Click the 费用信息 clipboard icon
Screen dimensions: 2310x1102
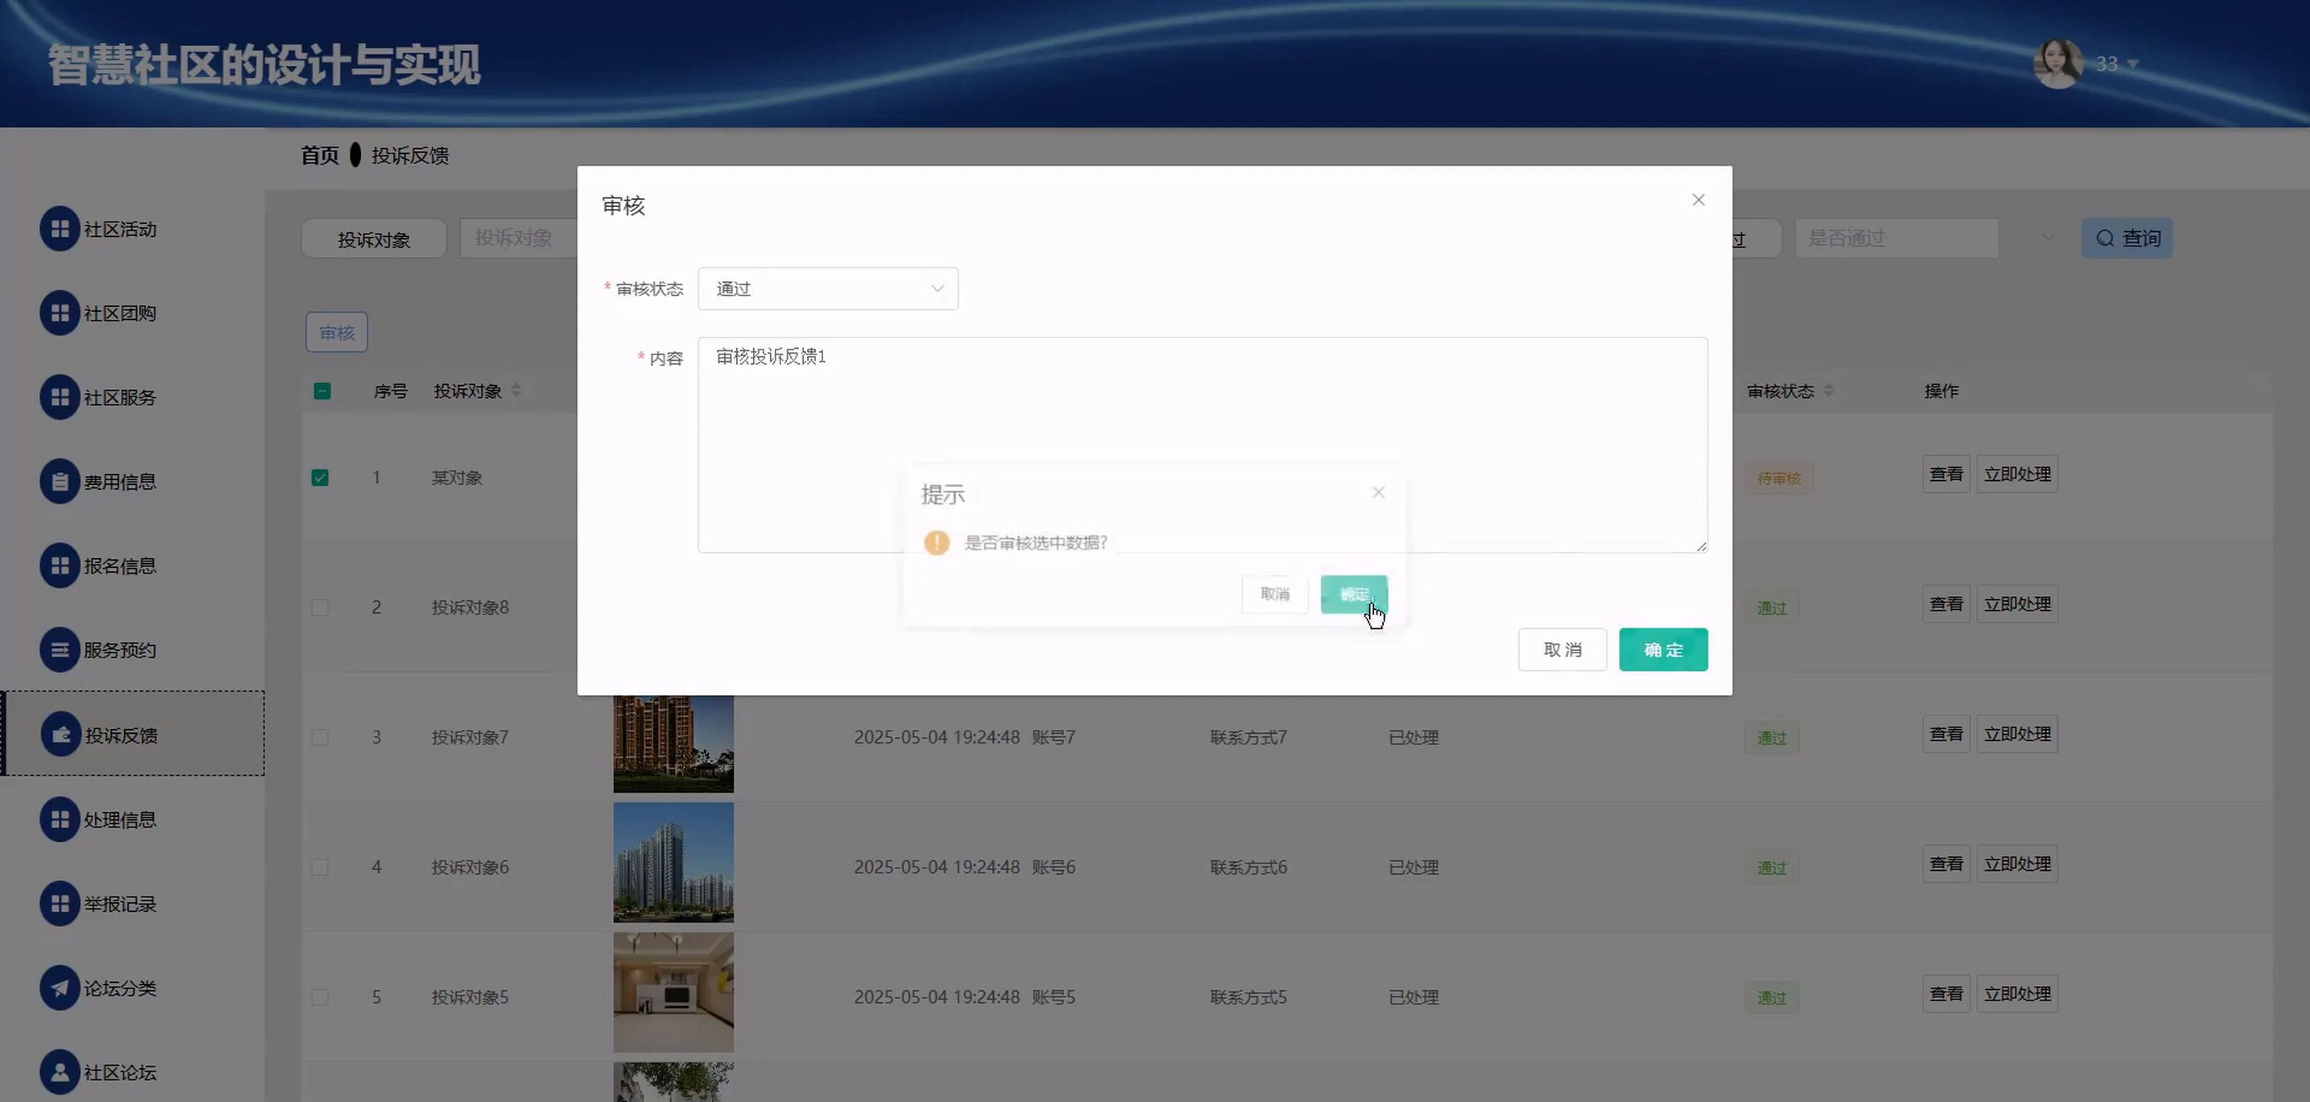[x=59, y=483]
